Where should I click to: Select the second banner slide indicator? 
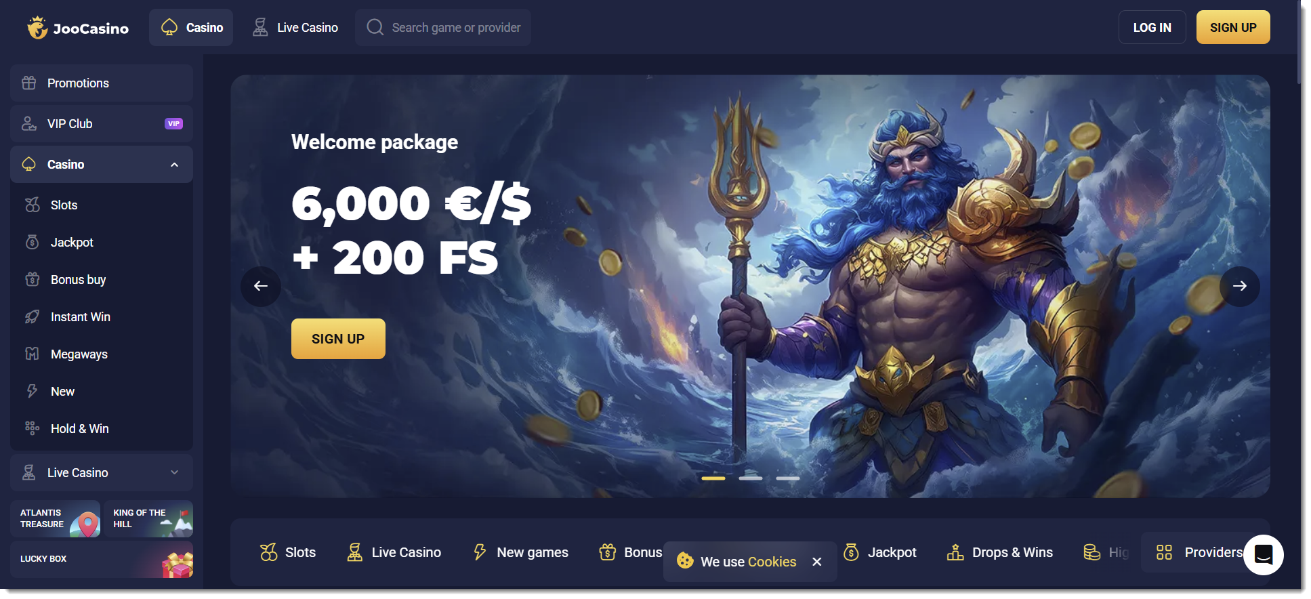tap(750, 478)
